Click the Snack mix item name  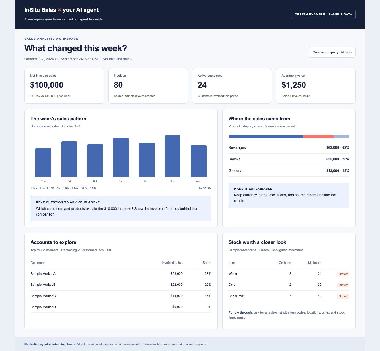click(236, 296)
